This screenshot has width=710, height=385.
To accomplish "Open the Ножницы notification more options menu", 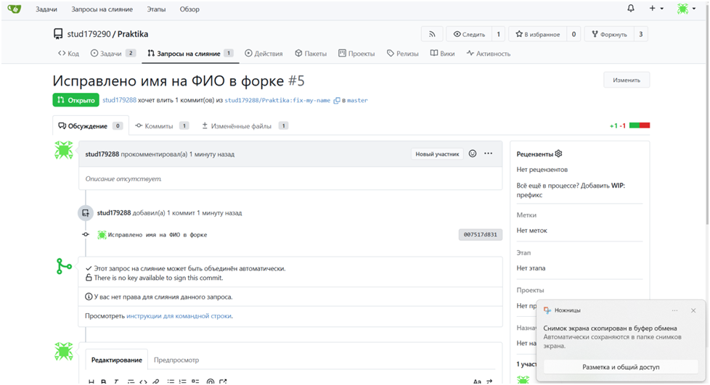I will 674,310.
